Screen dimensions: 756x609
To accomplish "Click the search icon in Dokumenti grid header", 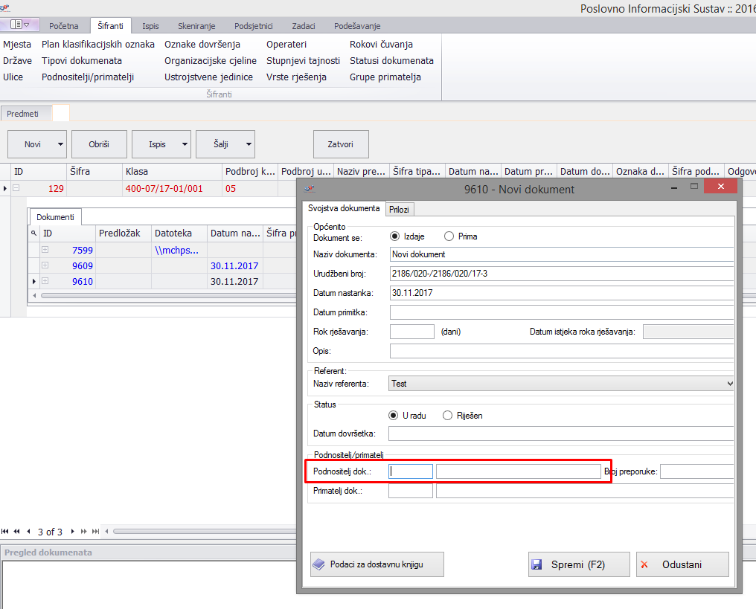I will click(33, 233).
